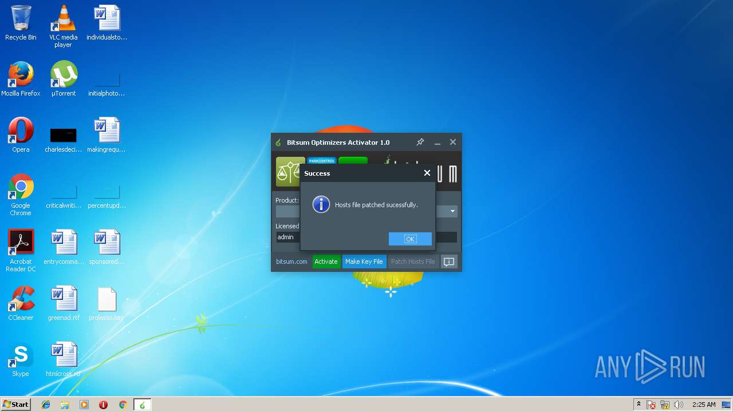Open the Opera desktop shortcut
This screenshot has width=733, height=412.
(x=21, y=135)
